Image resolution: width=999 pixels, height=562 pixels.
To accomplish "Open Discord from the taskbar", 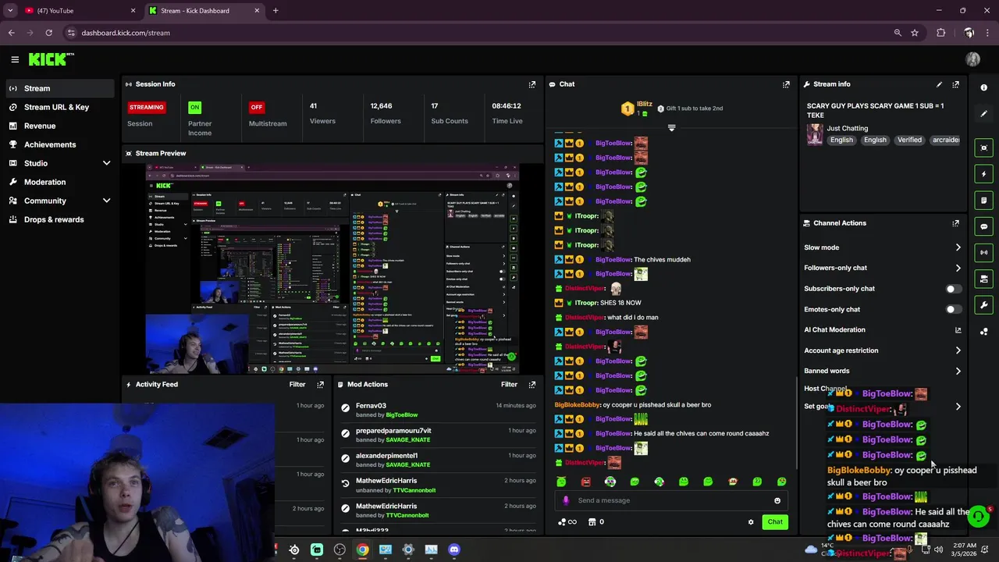I will pos(453,550).
